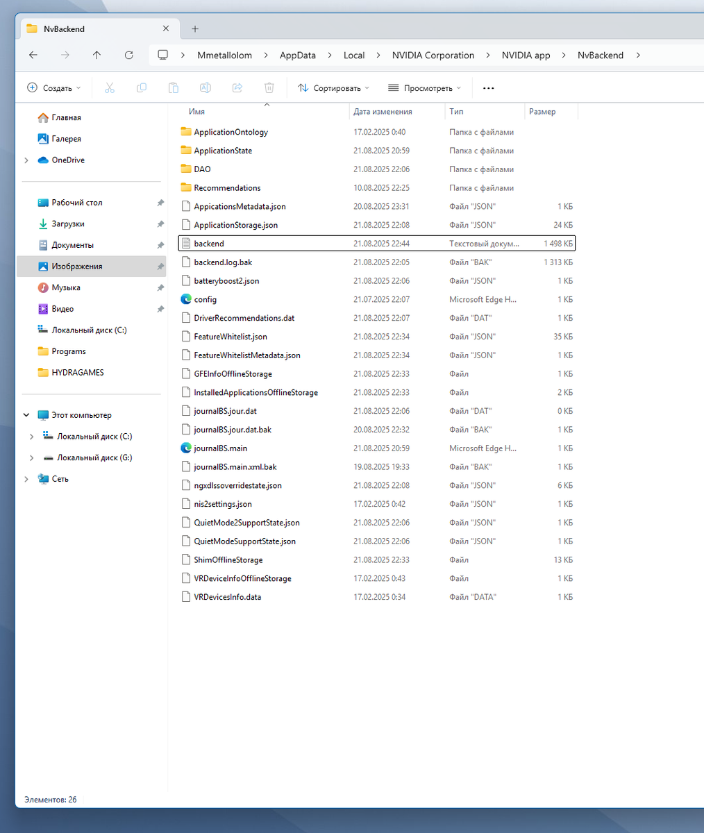Click the Cut toolbar icon
Image resolution: width=704 pixels, height=833 pixels.
[x=110, y=88]
